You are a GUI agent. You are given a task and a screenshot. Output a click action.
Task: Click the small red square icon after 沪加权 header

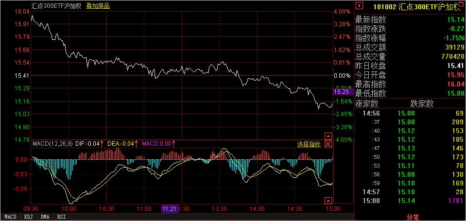[461, 3]
